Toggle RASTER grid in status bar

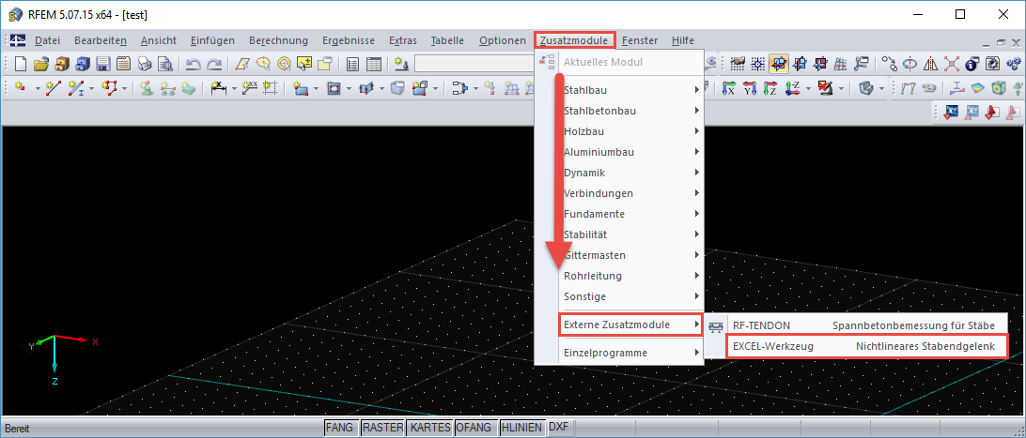point(381,428)
